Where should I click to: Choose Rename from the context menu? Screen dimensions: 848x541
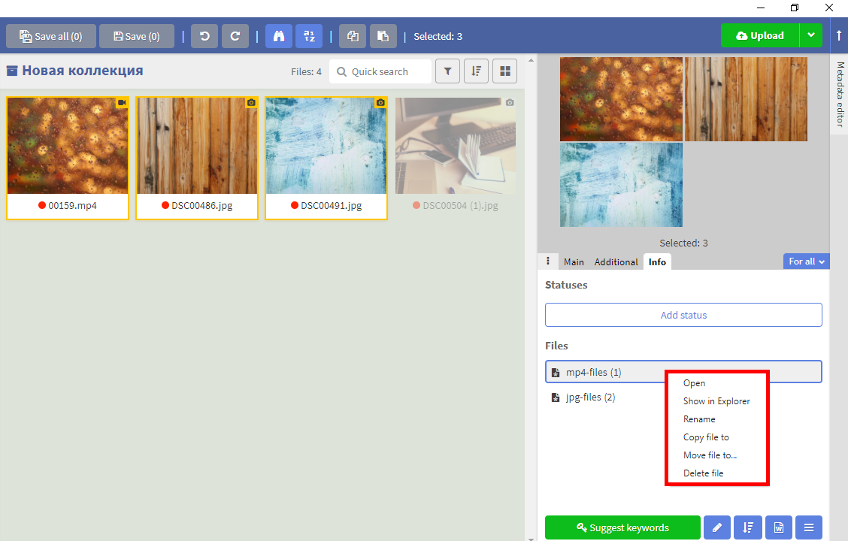(x=698, y=419)
